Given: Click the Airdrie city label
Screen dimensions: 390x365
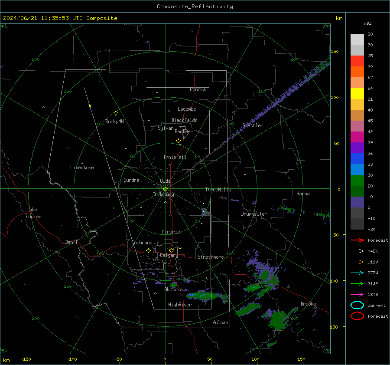Looking at the screenshot, I should (x=171, y=232).
